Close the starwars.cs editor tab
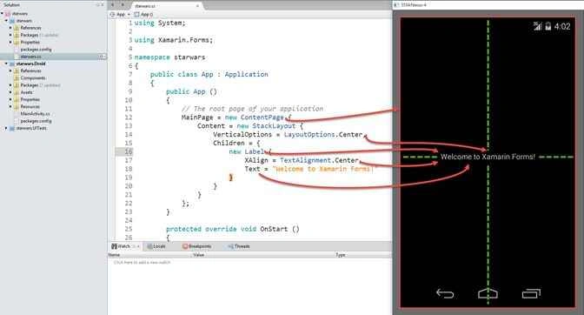Screen dimensions: 584x315 pos(197,6)
